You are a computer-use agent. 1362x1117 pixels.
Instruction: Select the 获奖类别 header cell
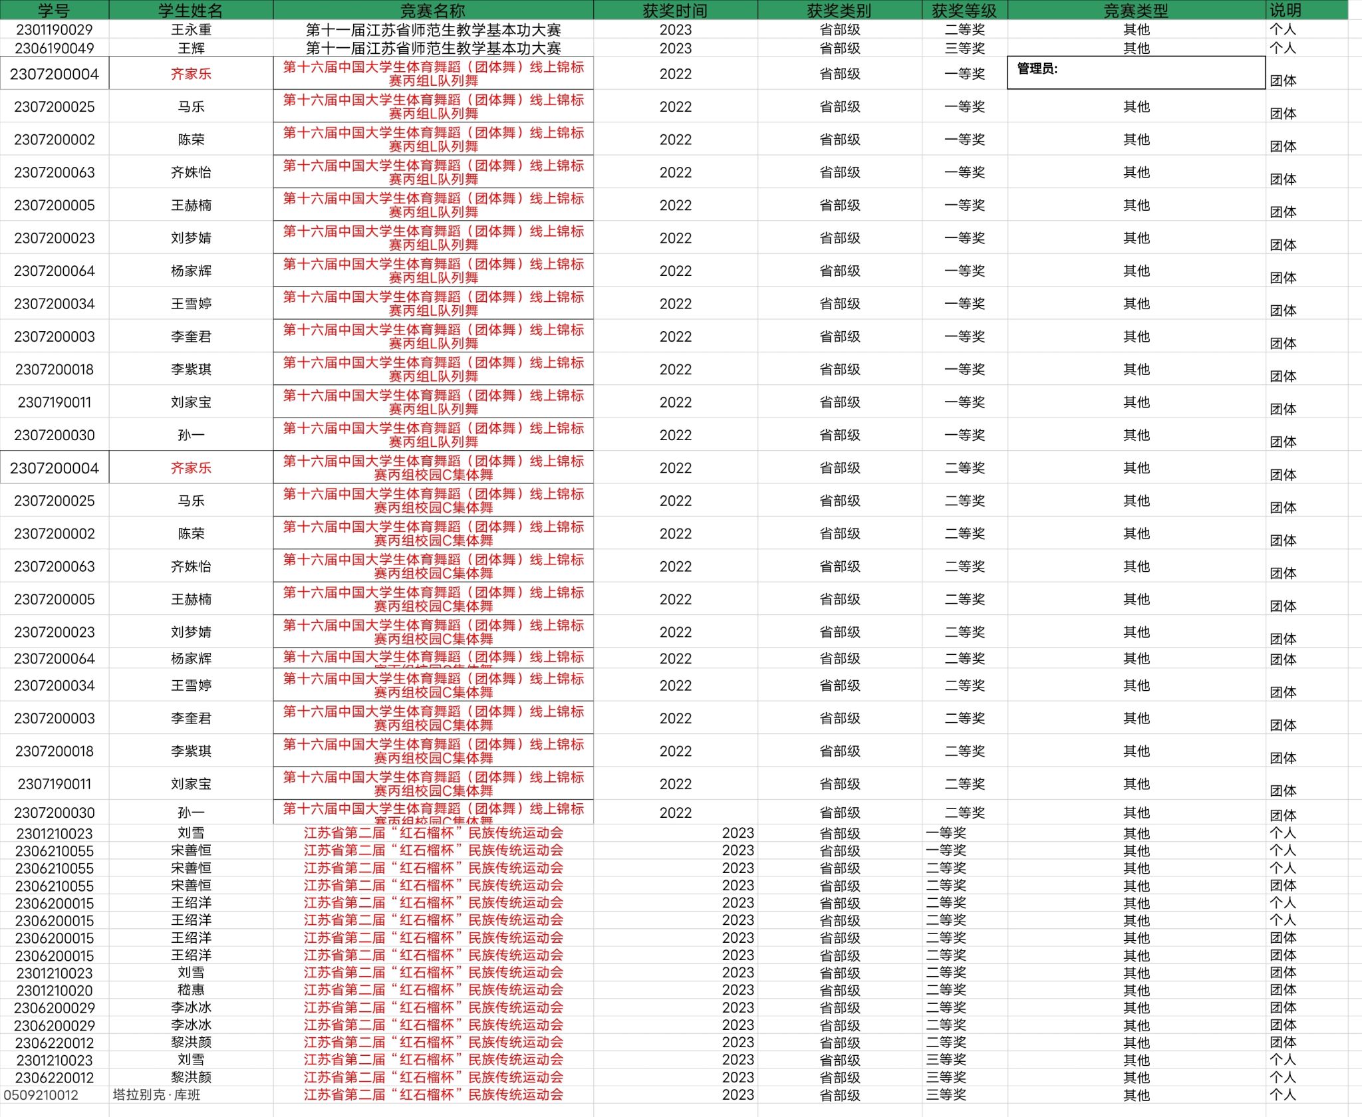839,10
